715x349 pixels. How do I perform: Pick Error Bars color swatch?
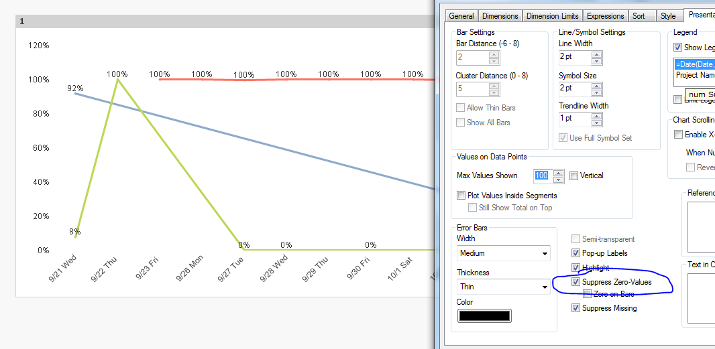click(484, 316)
